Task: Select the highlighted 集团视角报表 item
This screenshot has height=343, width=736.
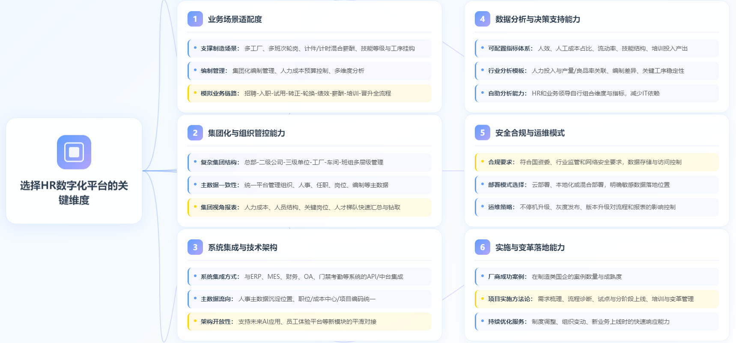Action: tap(309, 207)
